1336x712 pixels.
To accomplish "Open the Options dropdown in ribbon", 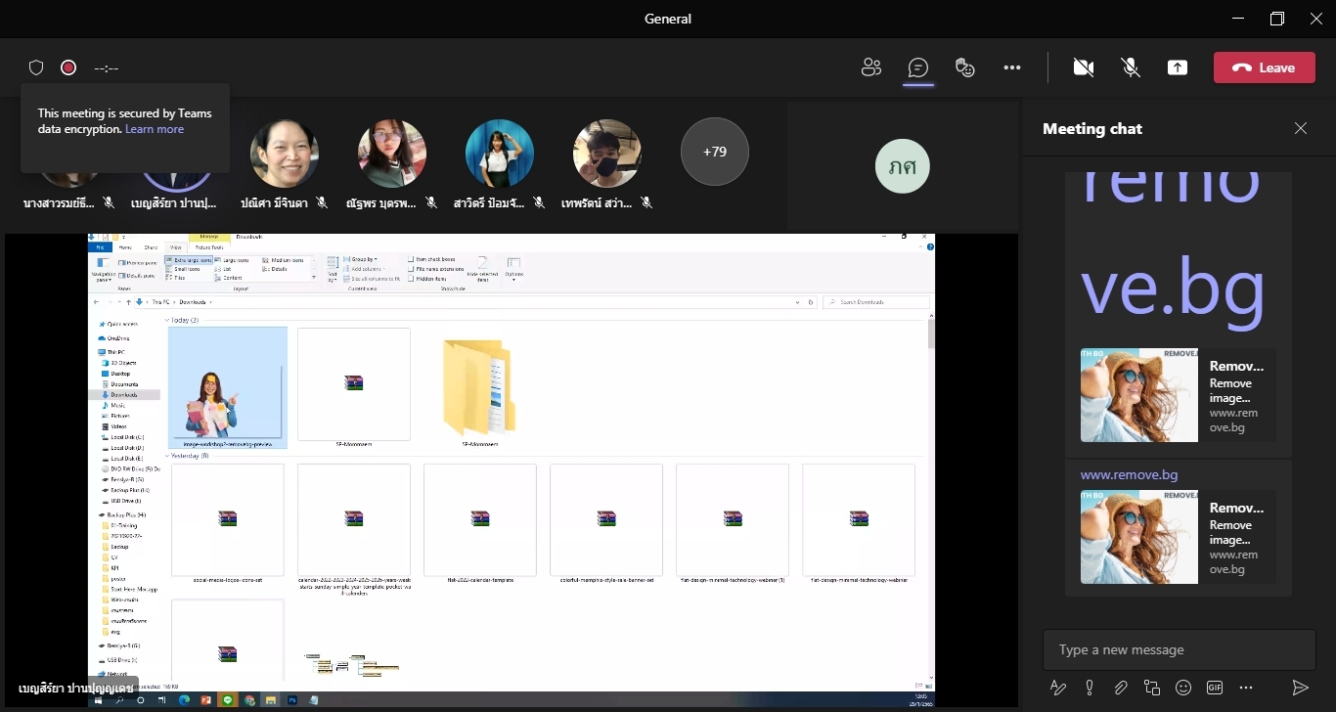I will (x=513, y=268).
